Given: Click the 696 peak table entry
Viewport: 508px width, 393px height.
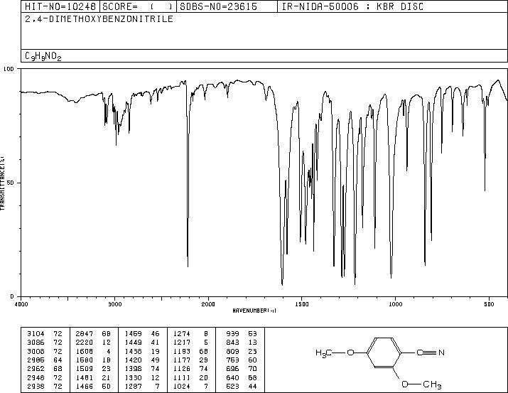Looking at the screenshot, I should [242, 369].
